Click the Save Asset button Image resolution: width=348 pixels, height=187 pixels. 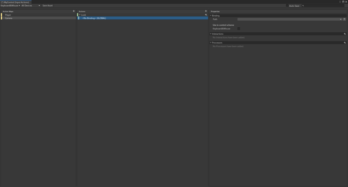coord(48,5)
